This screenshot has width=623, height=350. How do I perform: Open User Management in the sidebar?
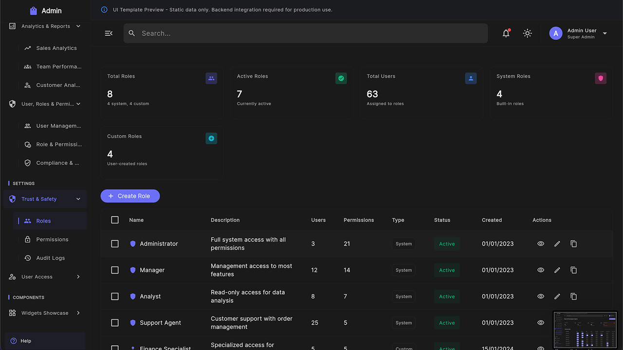click(51, 126)
